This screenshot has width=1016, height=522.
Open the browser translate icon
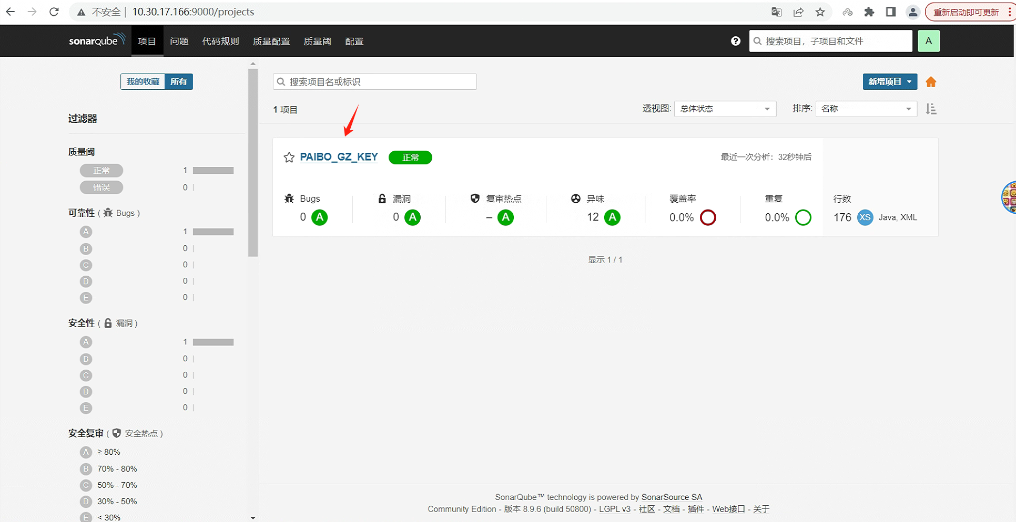coord(776,12)
